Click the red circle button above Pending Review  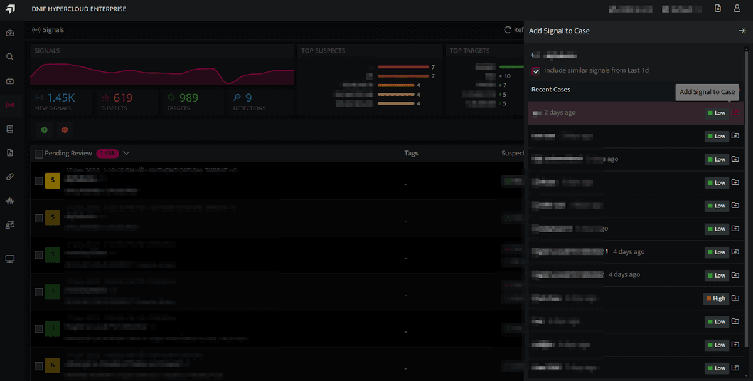pyautogui.click(x=65, y=130)
